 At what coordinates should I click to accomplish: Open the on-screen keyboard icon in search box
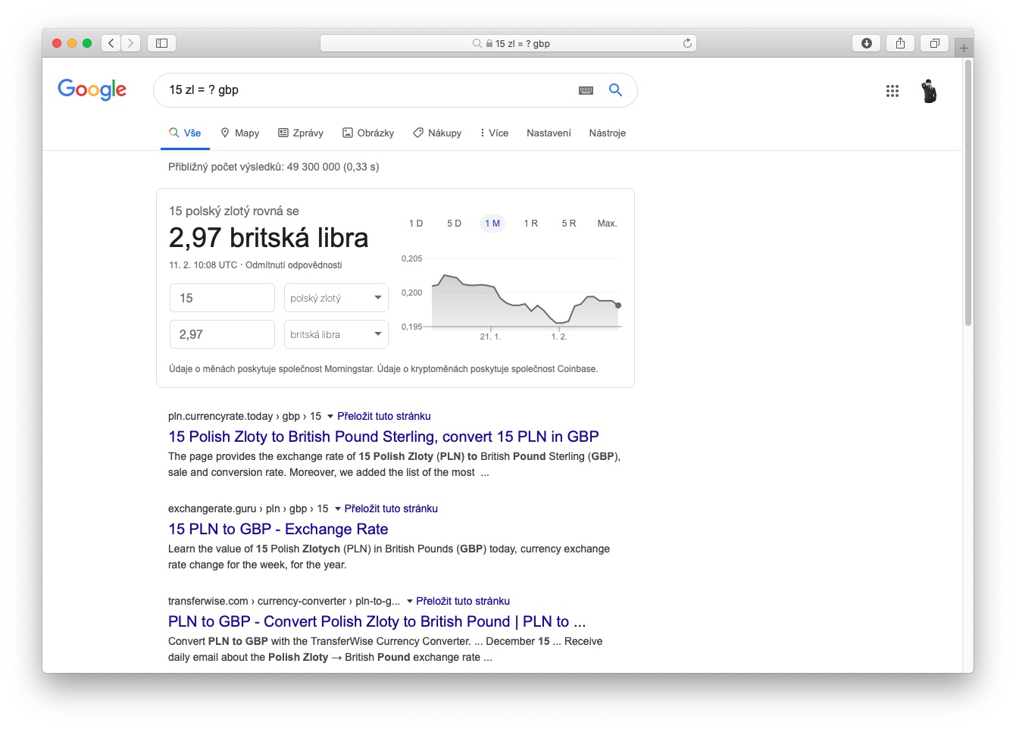pos(586,90)
